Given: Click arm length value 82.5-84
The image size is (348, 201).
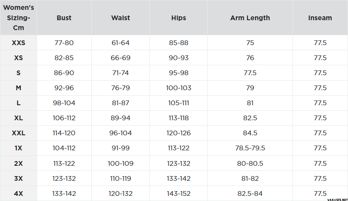Looking at the screenshot, I should point(250,194).
